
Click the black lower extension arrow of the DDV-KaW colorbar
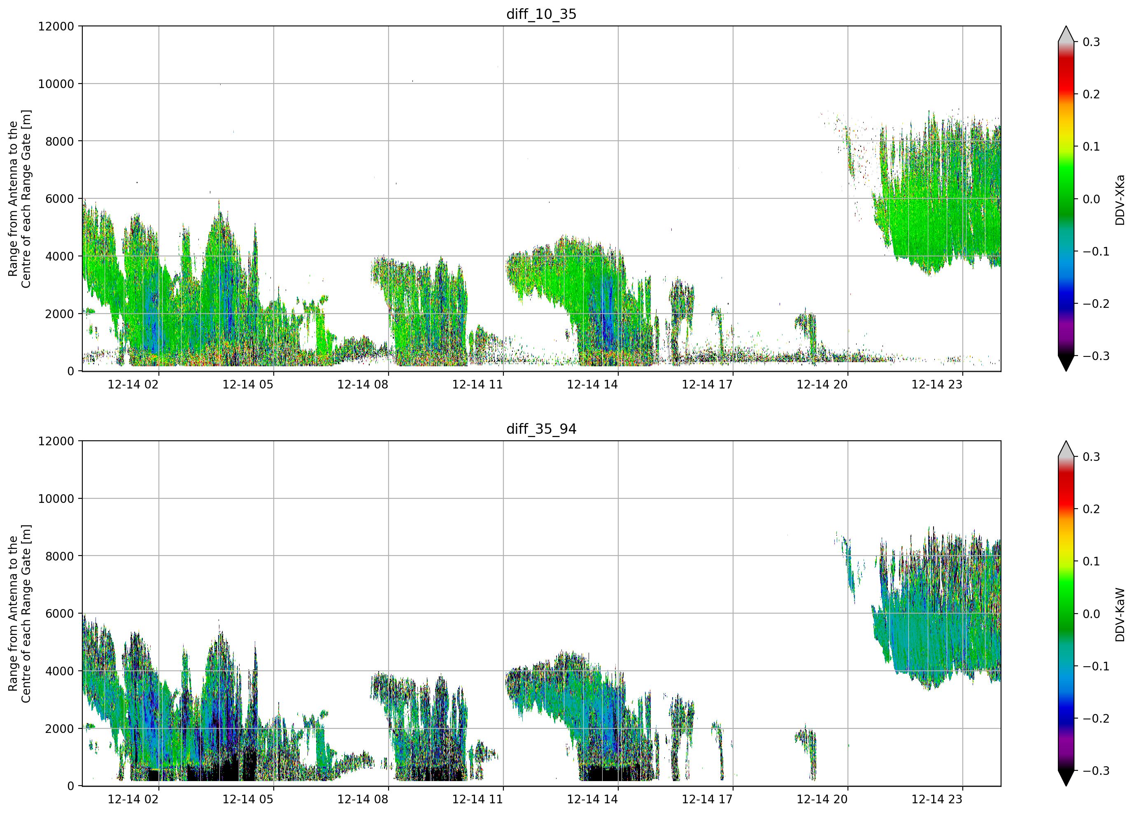[x=1066, y=777]
